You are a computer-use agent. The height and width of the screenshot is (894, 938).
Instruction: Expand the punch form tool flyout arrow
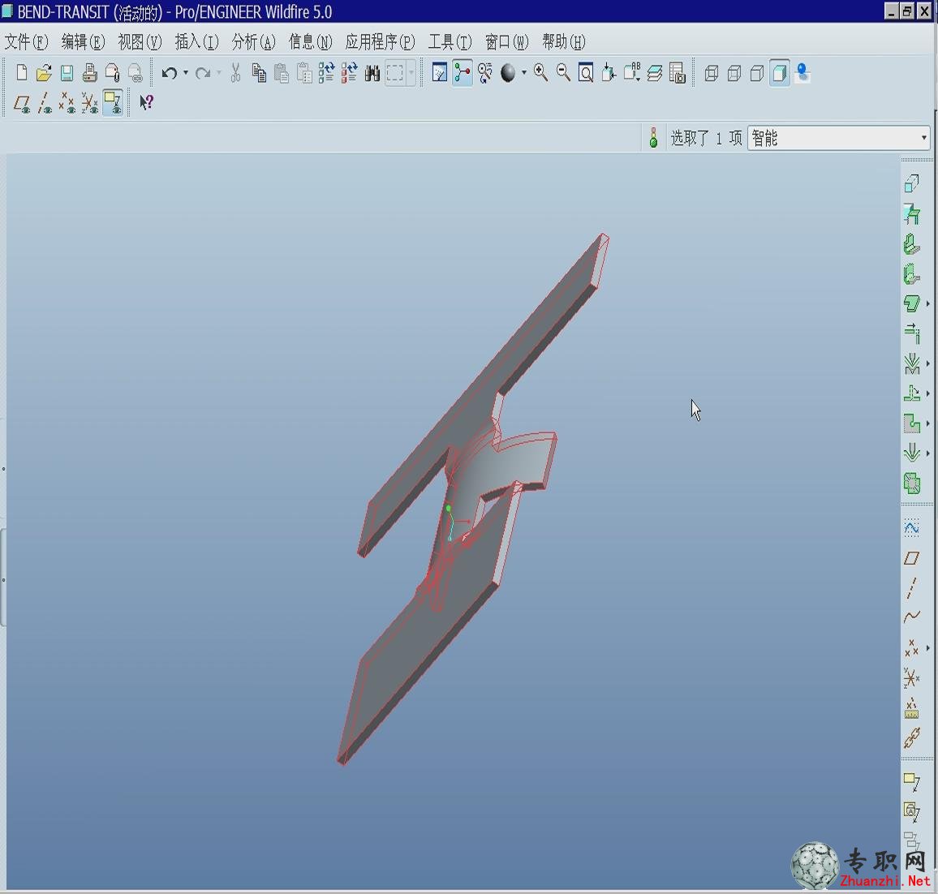927,453
